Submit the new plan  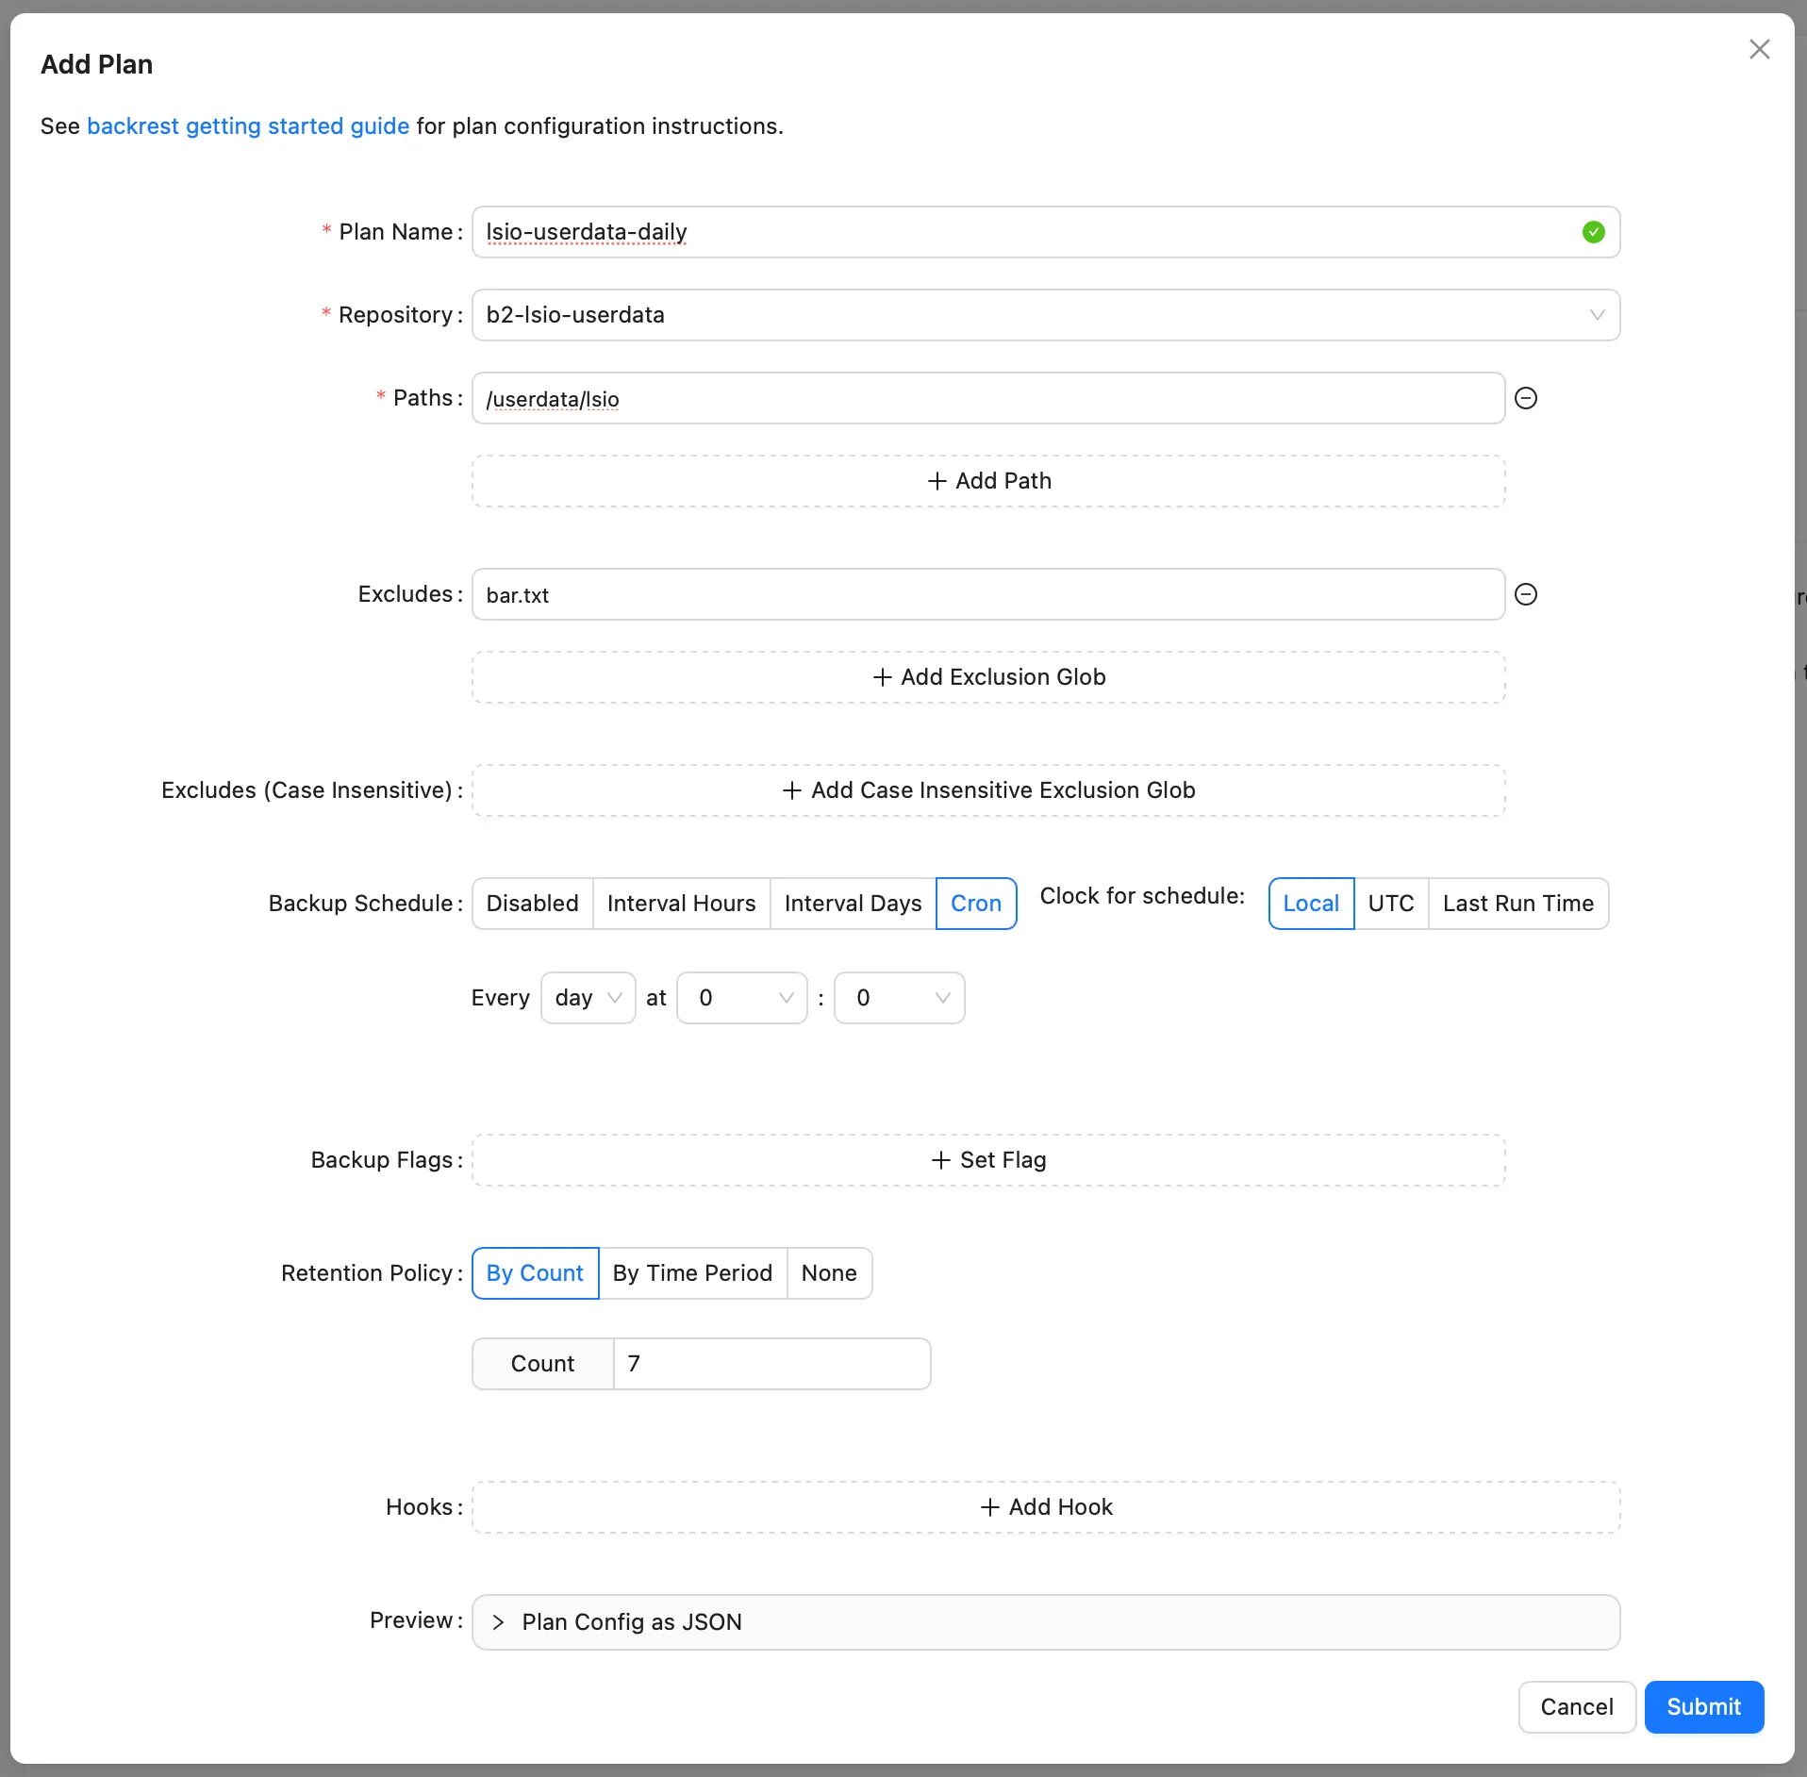click(x=1703, y=1707)
